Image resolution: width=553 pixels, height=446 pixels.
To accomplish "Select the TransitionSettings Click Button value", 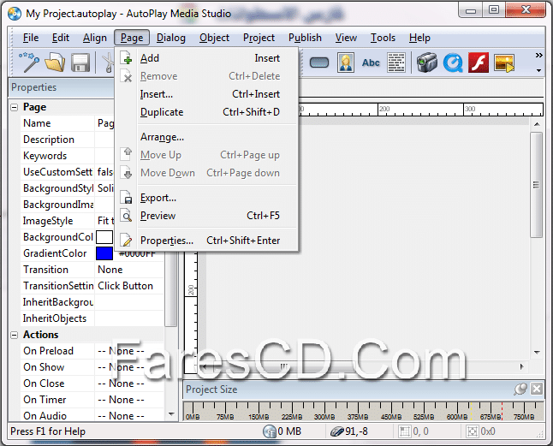I will (129, 286).
